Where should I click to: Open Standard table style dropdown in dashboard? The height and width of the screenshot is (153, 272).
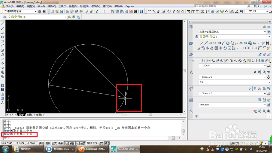265,105
